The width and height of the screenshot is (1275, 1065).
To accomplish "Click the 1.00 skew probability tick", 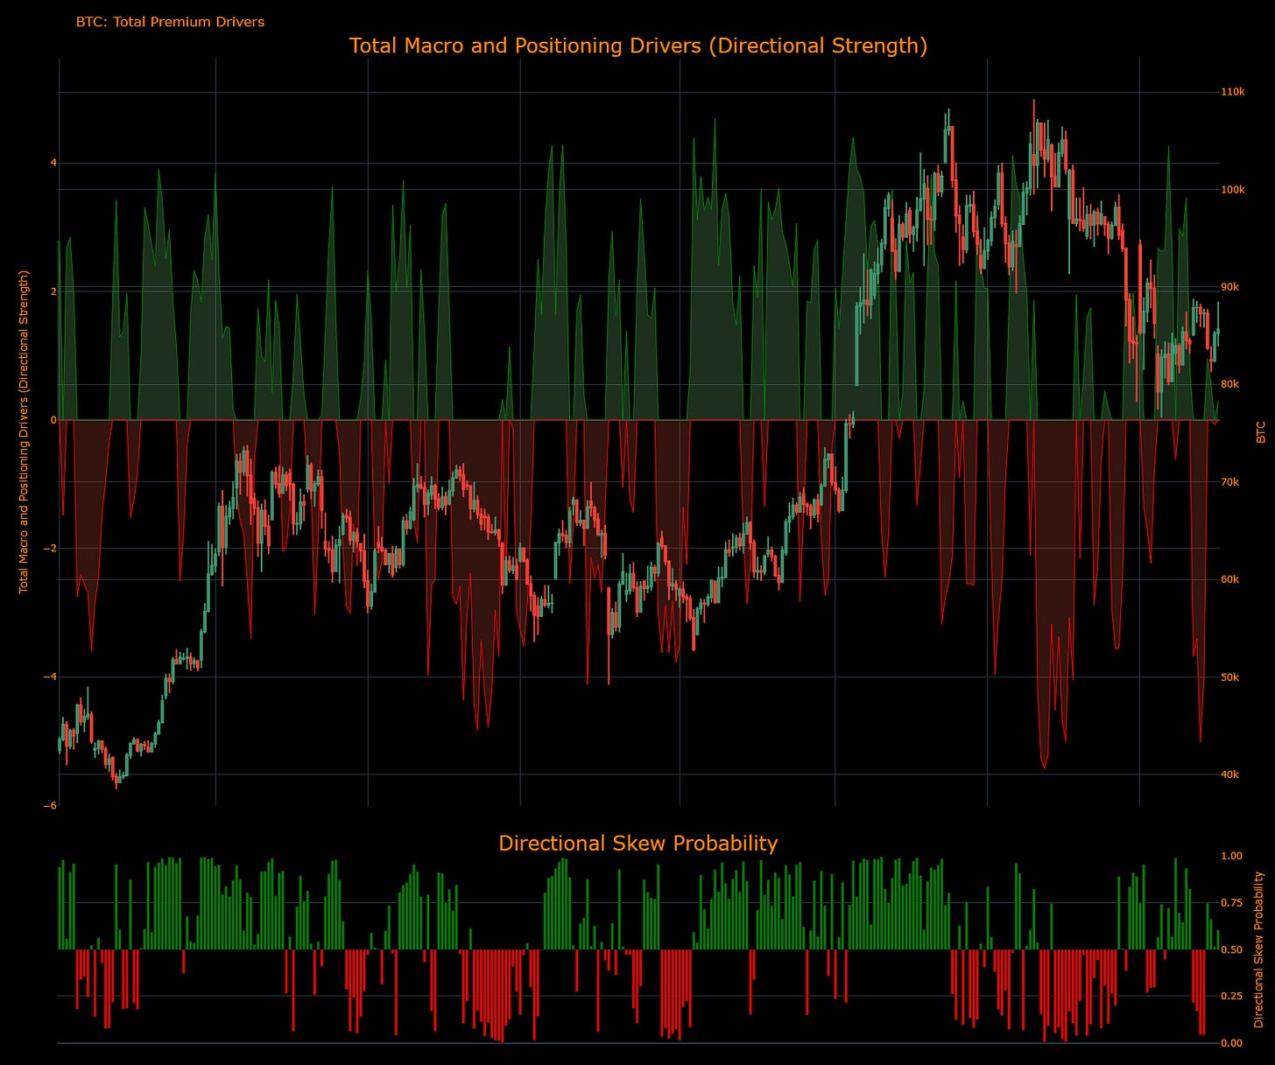I will tap(1231, 856).
